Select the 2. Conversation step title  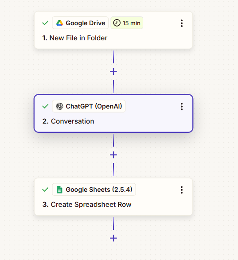[x=68, y=121]
